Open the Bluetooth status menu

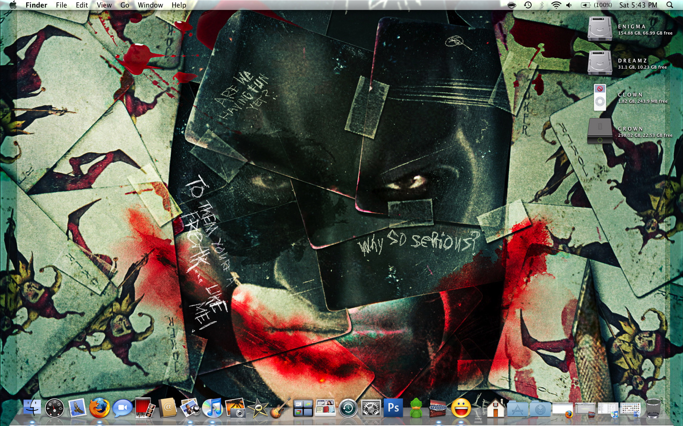point(542,5)
